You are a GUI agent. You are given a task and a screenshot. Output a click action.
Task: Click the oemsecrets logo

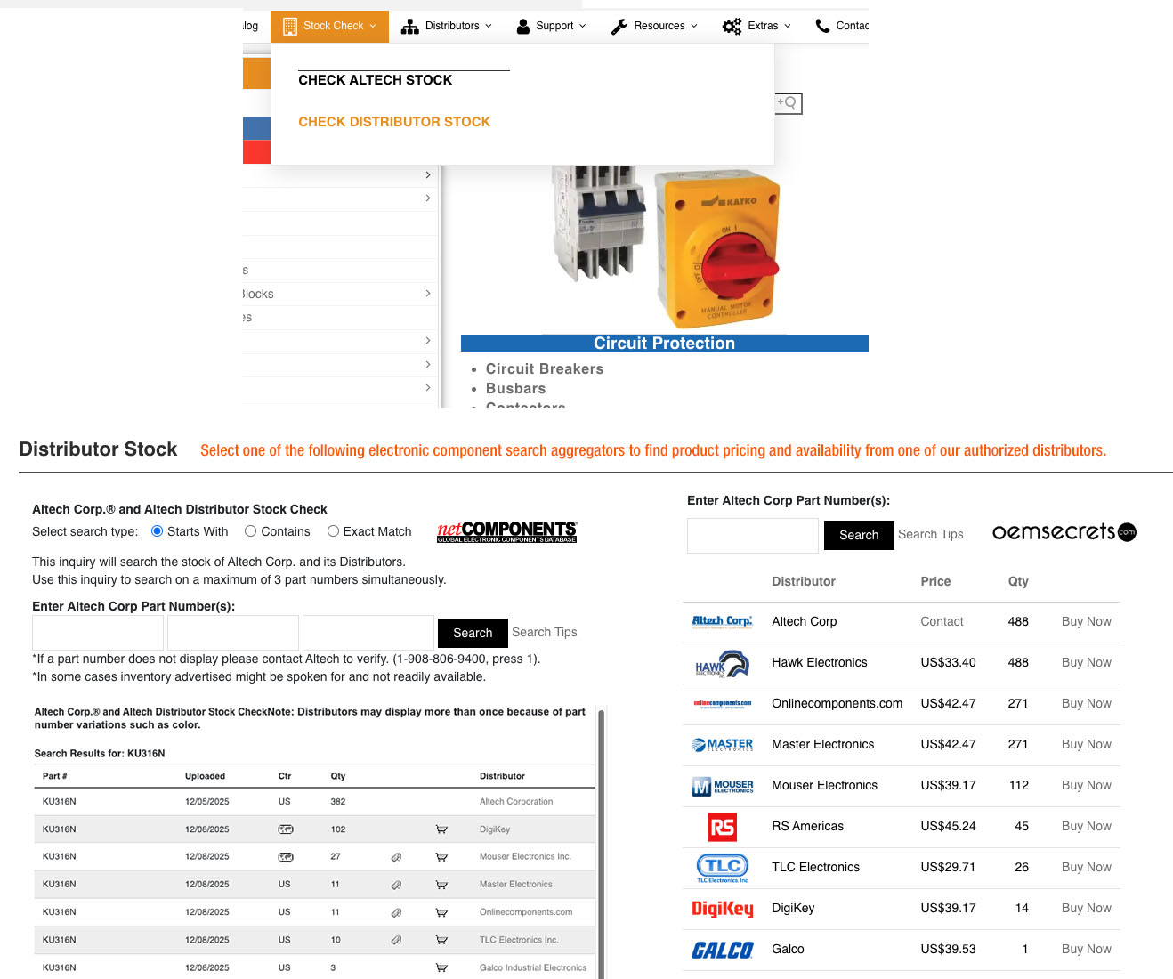point(1064,532)
